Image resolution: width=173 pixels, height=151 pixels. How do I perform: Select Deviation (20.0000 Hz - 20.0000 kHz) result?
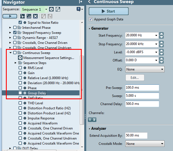pyautogui.click(x=54, y=83)
